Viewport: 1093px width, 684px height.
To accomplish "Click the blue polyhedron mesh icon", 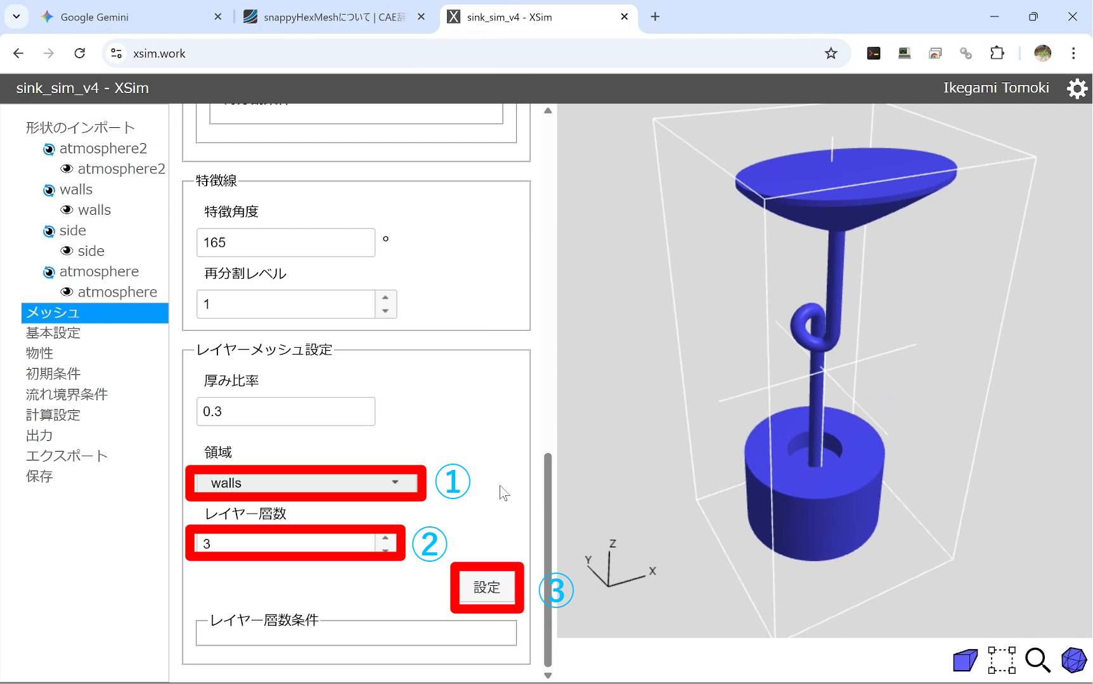I will coord(1074,661).
